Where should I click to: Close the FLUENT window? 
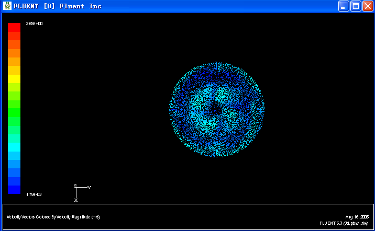point(368,6)
